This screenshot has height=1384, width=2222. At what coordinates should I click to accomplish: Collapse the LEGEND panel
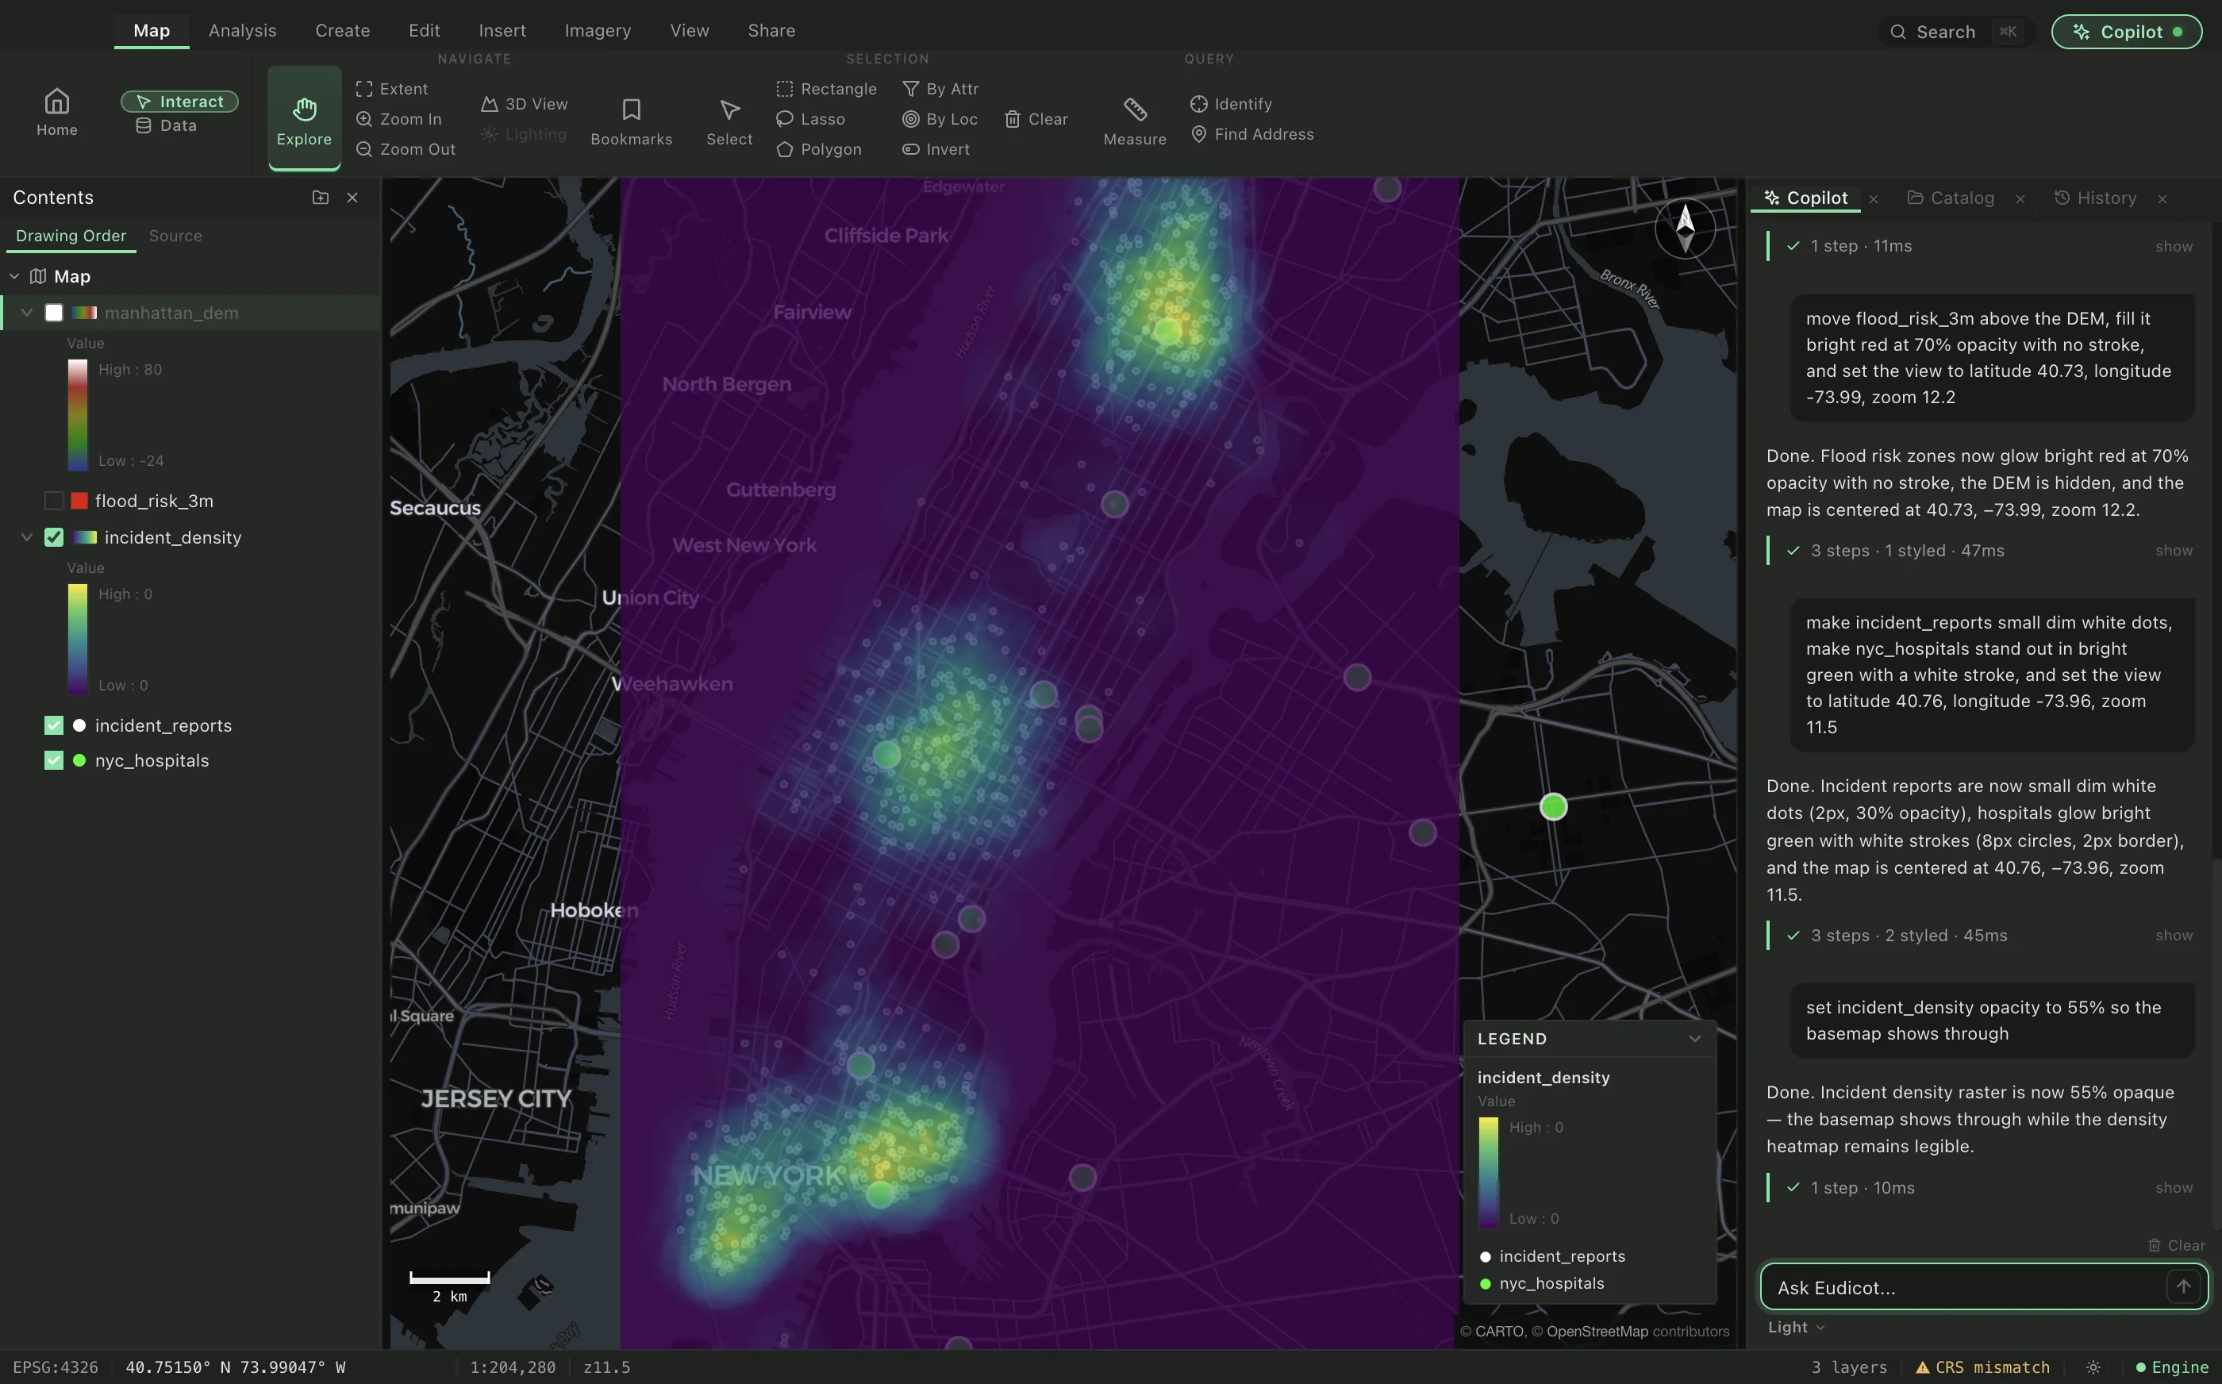point(1694,1038)
